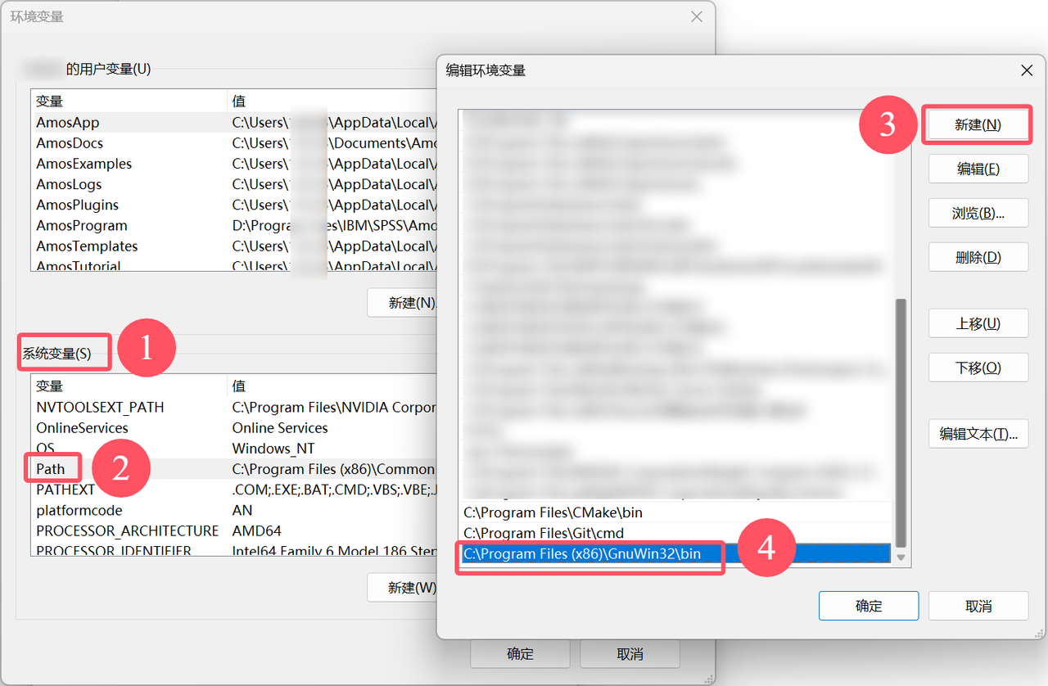1048x686 pixels.
Task: Click the path list scrollbar down arrow
Action: 901,557
